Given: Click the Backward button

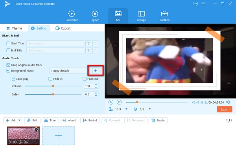Looking at the screenshot, I should pyautogui.click(x=136, y=120).
